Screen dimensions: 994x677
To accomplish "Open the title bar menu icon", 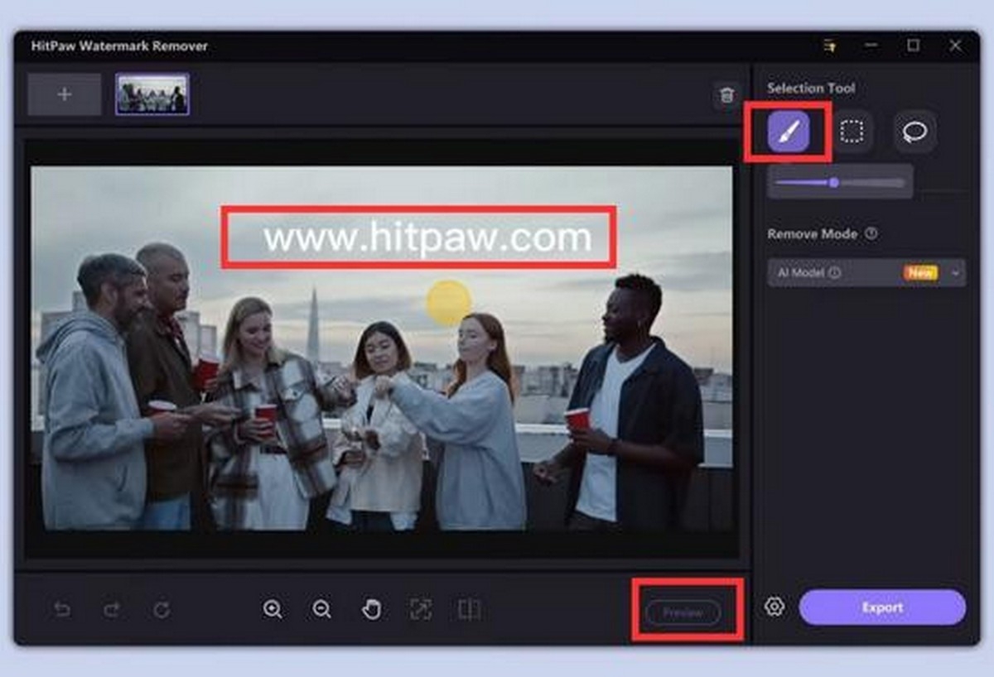I will [829, 46].
